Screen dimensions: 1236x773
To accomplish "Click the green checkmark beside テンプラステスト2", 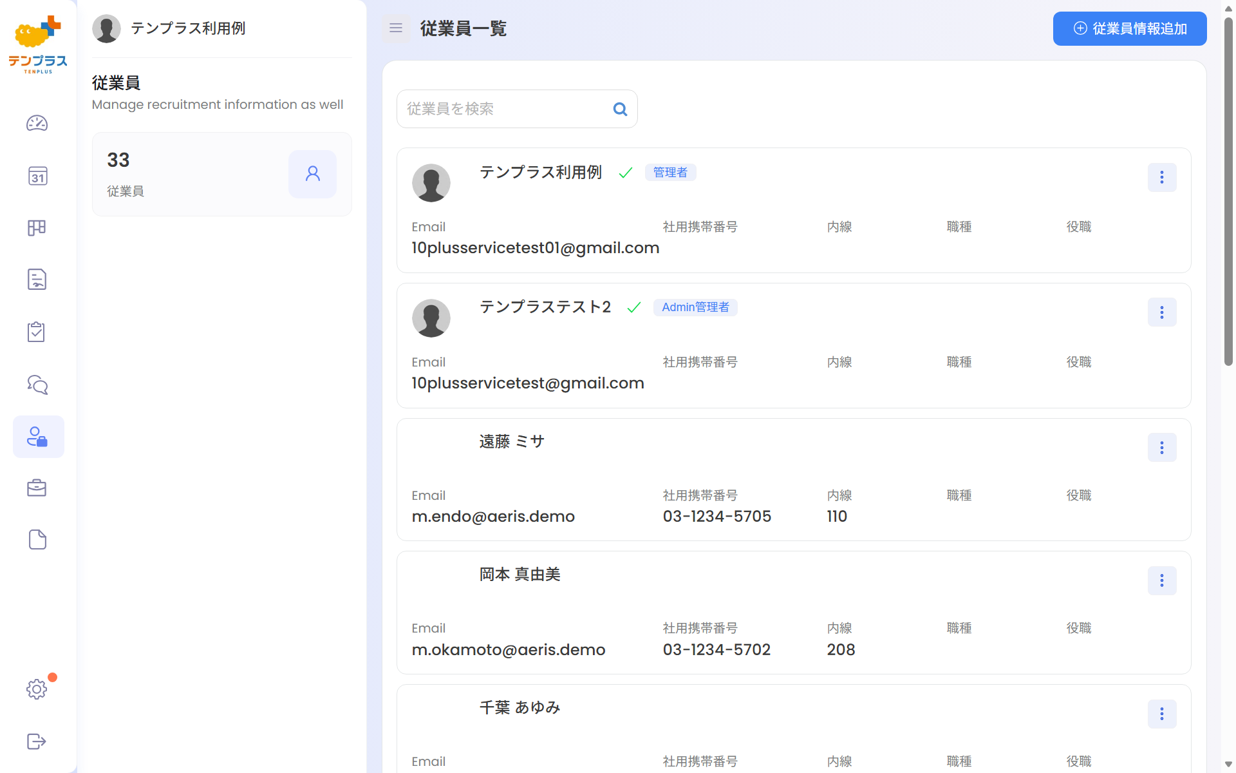I will point(634,308).
